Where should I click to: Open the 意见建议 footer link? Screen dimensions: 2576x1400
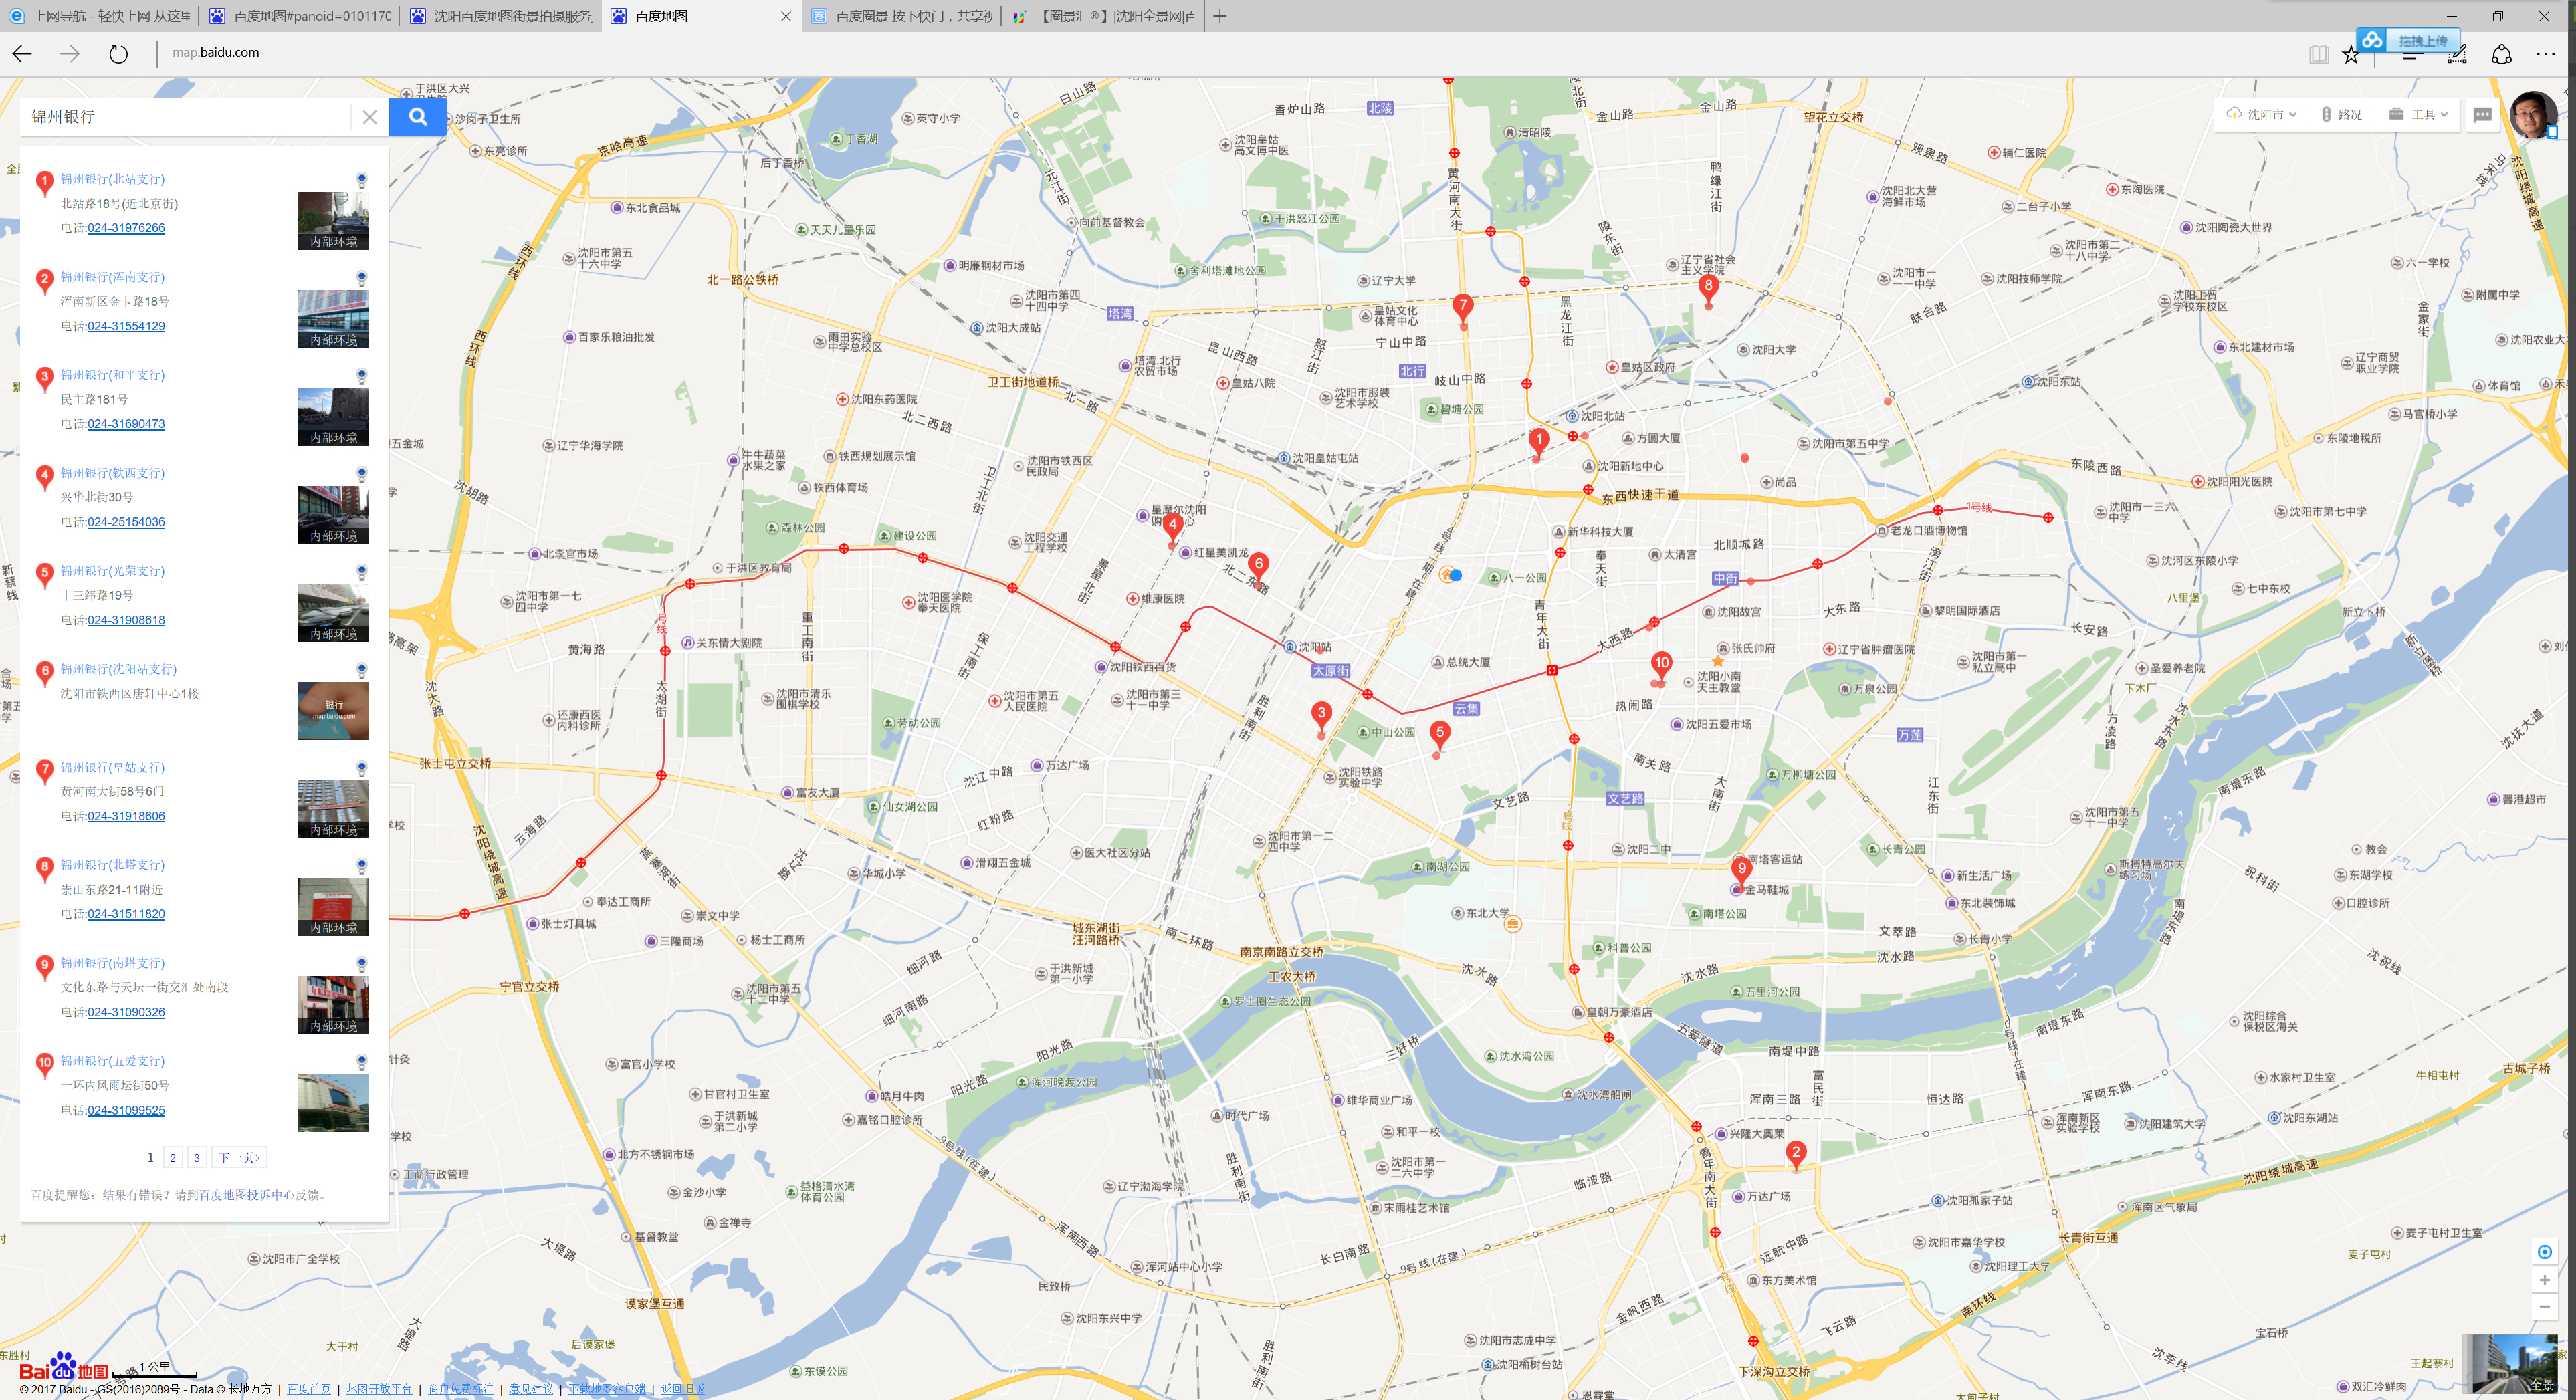tap(531, 1389)
